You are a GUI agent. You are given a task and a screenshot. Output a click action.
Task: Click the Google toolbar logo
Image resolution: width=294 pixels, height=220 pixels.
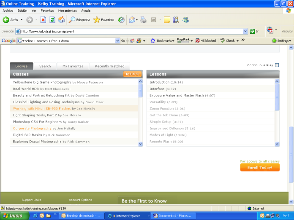click(8, 40)
